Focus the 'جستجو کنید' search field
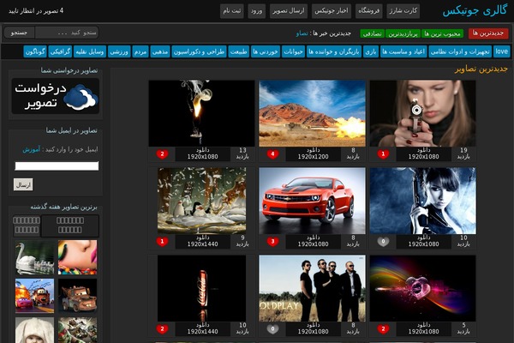514x343 pixels. [67, 33]
